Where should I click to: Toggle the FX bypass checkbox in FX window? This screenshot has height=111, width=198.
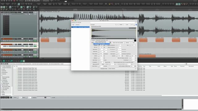pos(136,25)
